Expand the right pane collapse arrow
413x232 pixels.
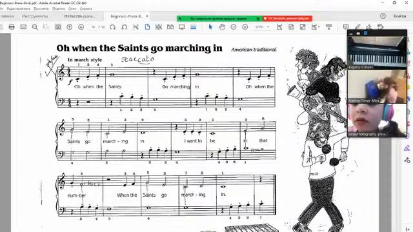[407, 229]
